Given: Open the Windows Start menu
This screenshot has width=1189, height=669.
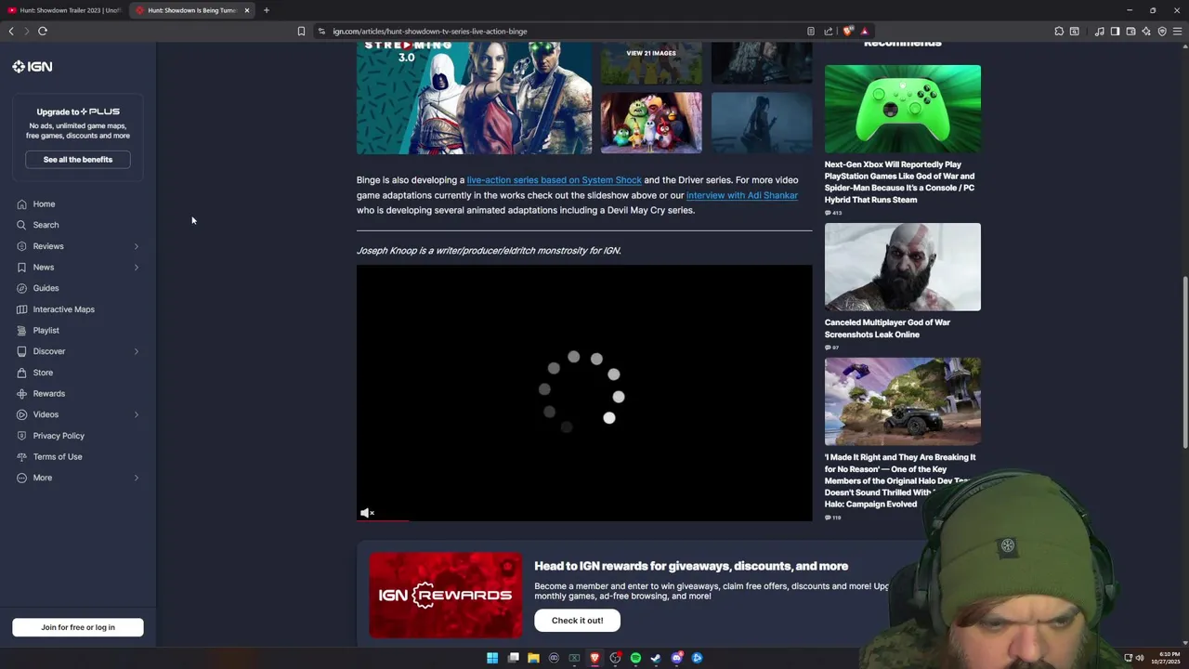Looking at the screenshot, I should tap(492, 658).
